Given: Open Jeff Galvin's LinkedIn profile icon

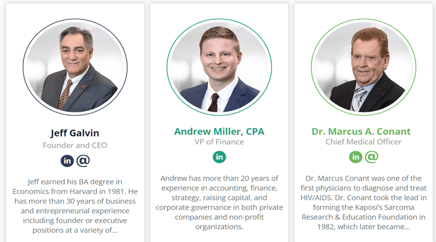Looking at the screenshot, I should tap(67, 161).
